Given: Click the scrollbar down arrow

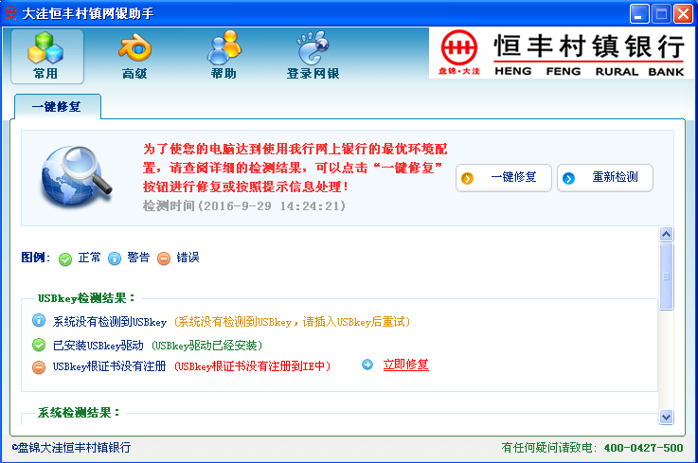Looking at the screenshot, I should 666,417.
